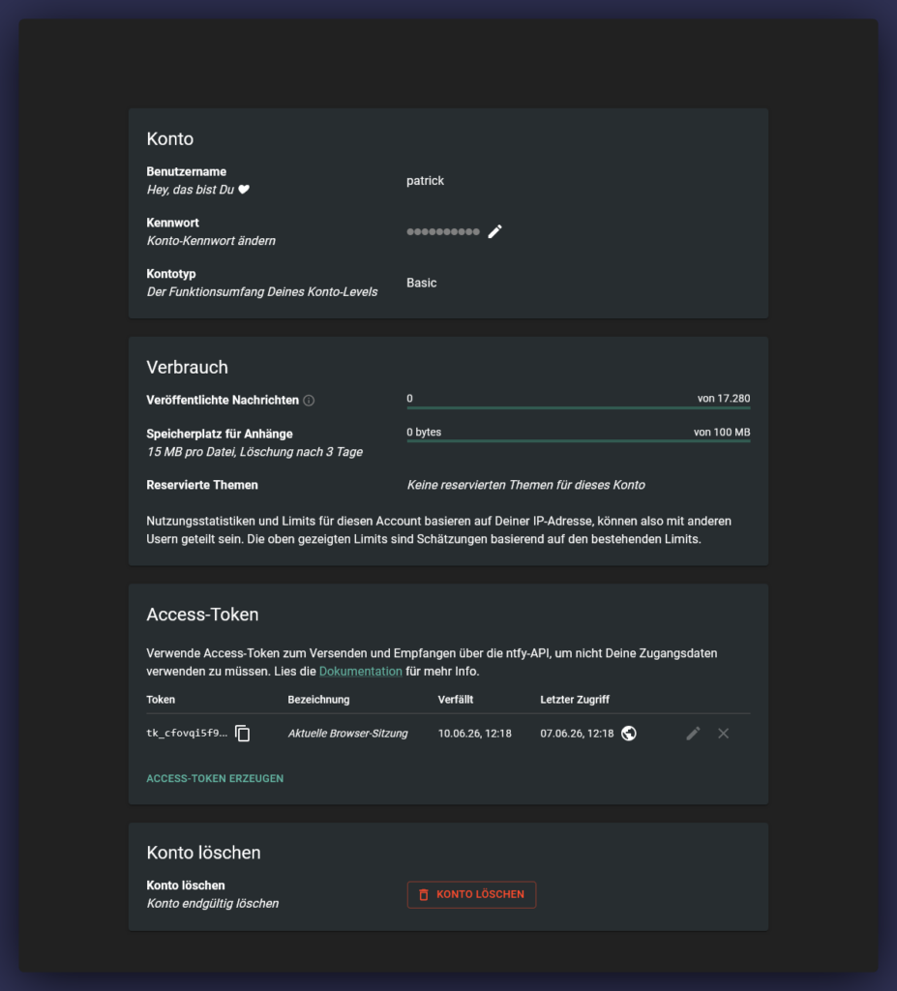
Task: Click the info icon next to Veröffentlichte Nachrichten
Action: click(309, 400)
